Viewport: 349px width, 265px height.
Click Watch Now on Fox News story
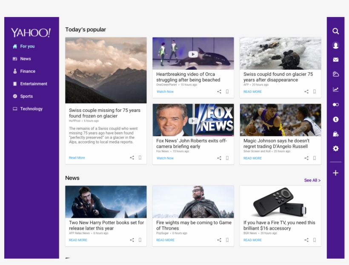(x=165, y=158)
